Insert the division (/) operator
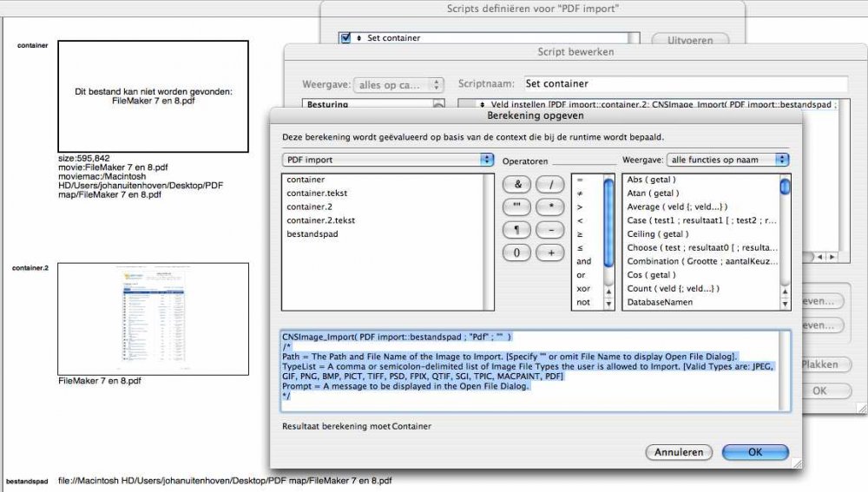This screenshot has width=868, height=492. [549, 185]
